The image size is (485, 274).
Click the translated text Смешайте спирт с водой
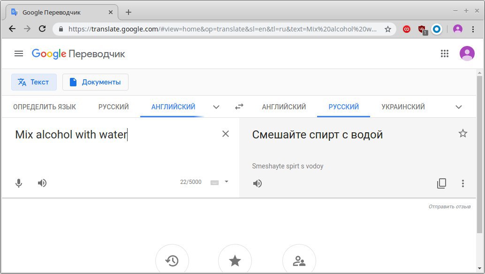tap(318, 135)
